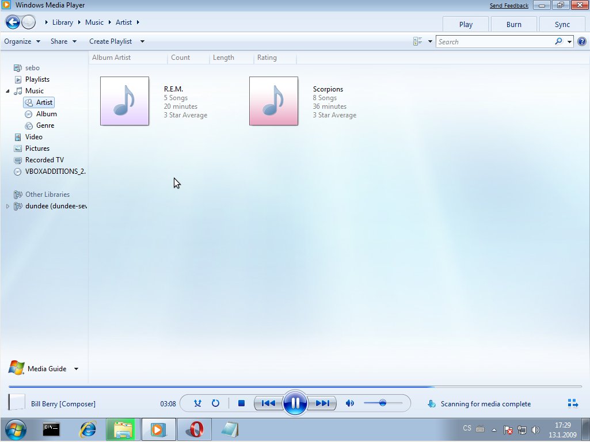This screenshot has width=590, height=442.
Task: Select the Playlists icon in sidebar
Action: pos(18,79)
